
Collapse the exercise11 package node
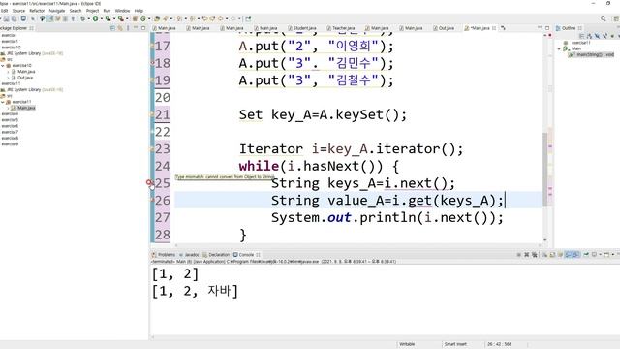click(3, 102)
